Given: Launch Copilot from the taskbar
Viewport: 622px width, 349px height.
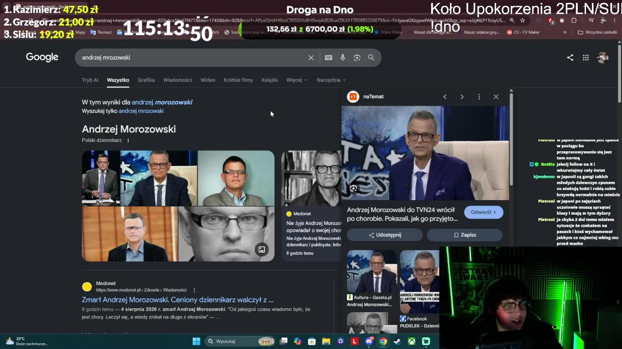Looking at the screenshot, I should point(298,341).
